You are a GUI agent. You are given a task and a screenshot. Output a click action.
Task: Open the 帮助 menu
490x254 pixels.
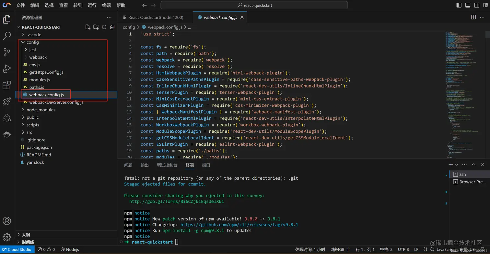[x=121, y=5]
